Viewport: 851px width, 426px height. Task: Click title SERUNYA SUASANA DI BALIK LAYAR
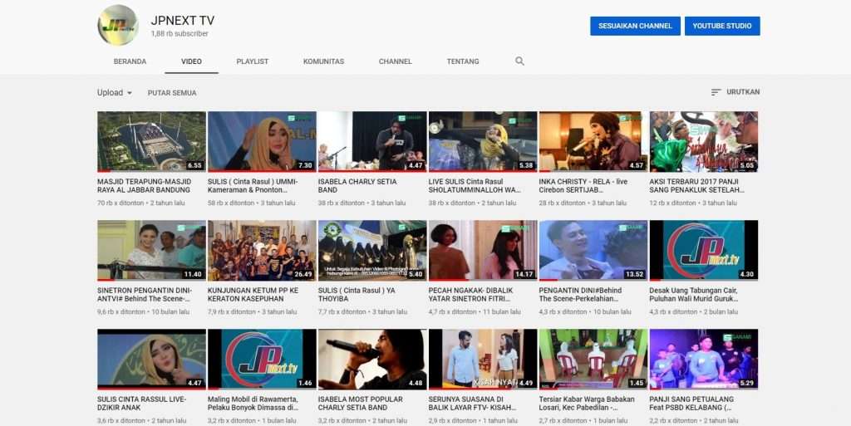(x=472, y=404)
